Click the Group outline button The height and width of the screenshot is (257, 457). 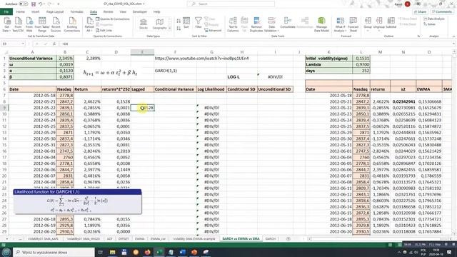click(x=368, y=24)
